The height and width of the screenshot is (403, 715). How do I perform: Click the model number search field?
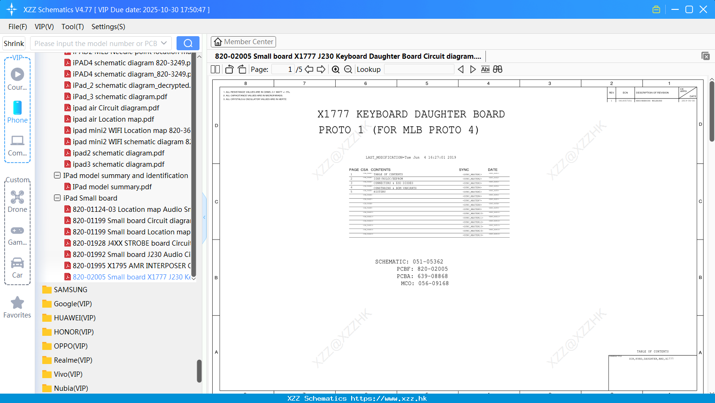pos(96,43)
